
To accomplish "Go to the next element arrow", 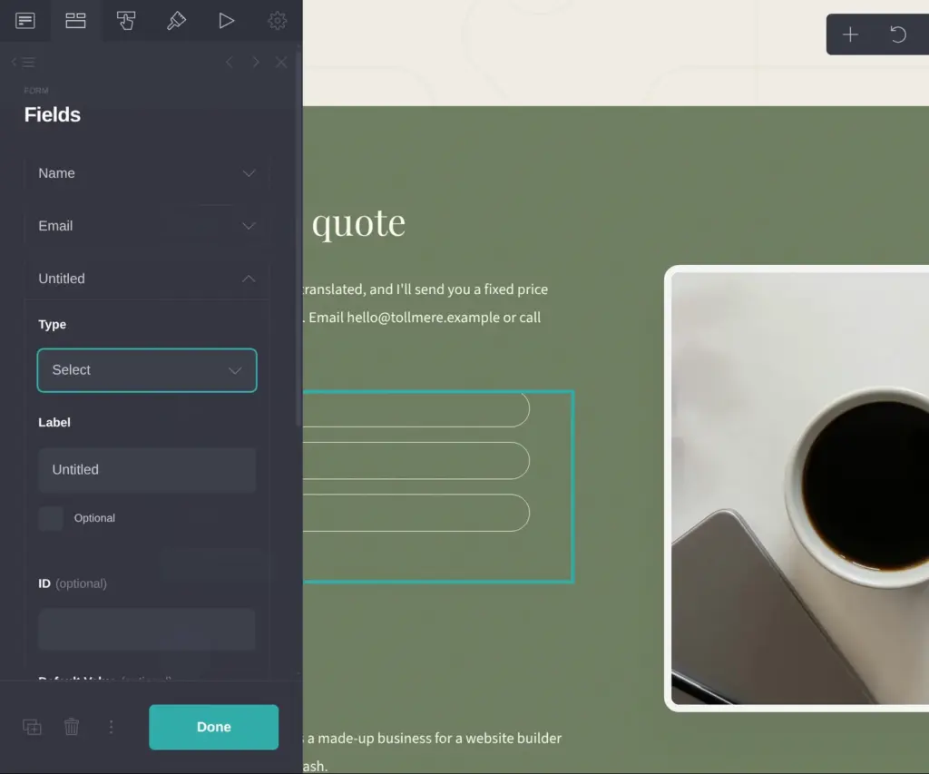I will point(255,63).
